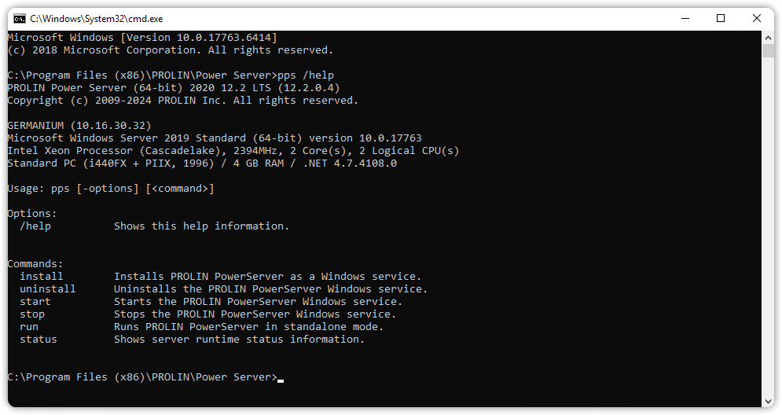
Task: Click the GERMANIUM (10.16.30.32) host line
Action: 79,126
